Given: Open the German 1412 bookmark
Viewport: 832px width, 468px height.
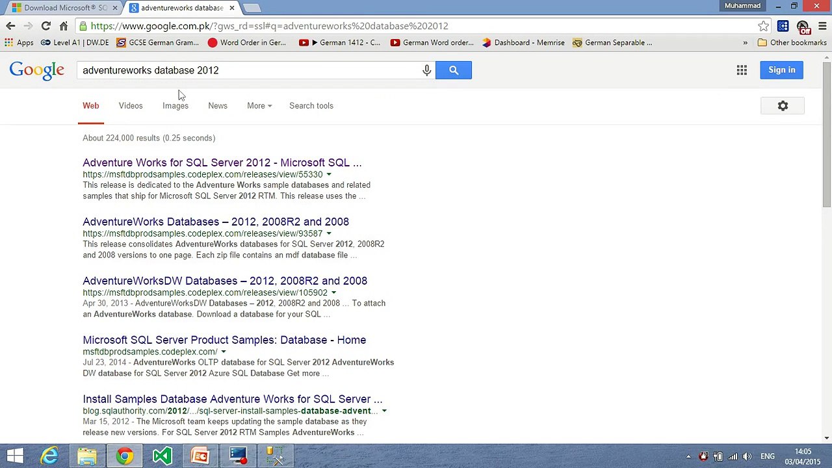Looking at the screenshot, I should 340,43.
